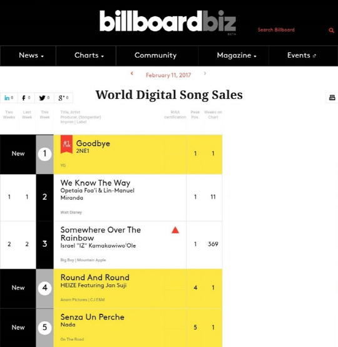
Task: Expand the News dropdown menu
Action: click(31, 55)
